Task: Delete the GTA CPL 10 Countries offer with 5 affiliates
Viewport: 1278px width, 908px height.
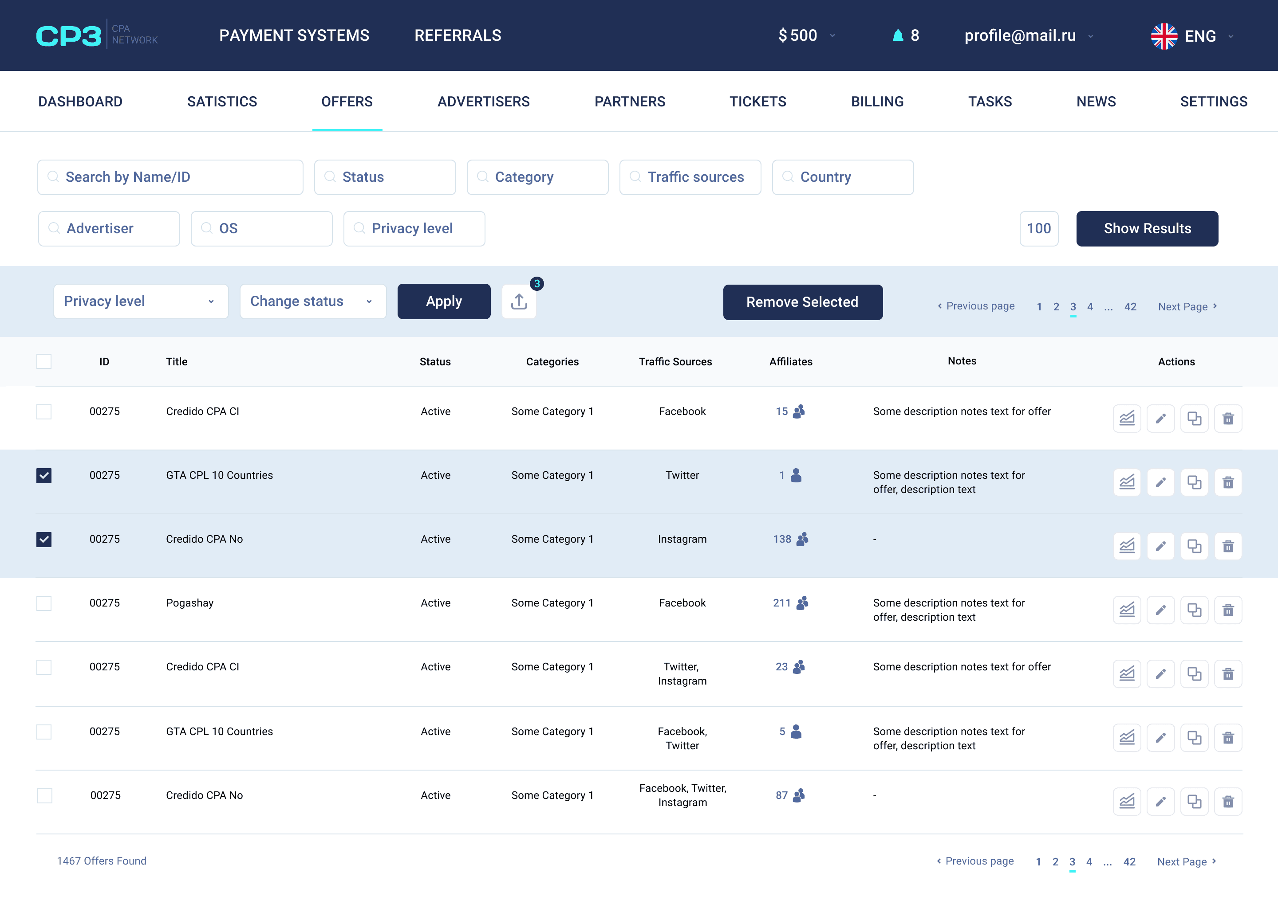Action: [1228, 737]
